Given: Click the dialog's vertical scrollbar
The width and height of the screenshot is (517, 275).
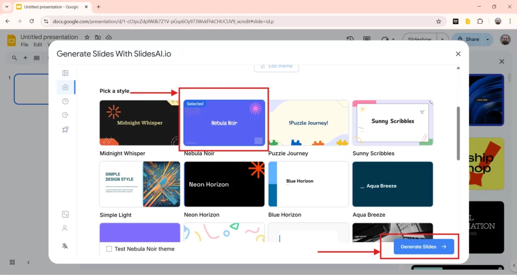Looking at the screenshot, I should point(458,133).
